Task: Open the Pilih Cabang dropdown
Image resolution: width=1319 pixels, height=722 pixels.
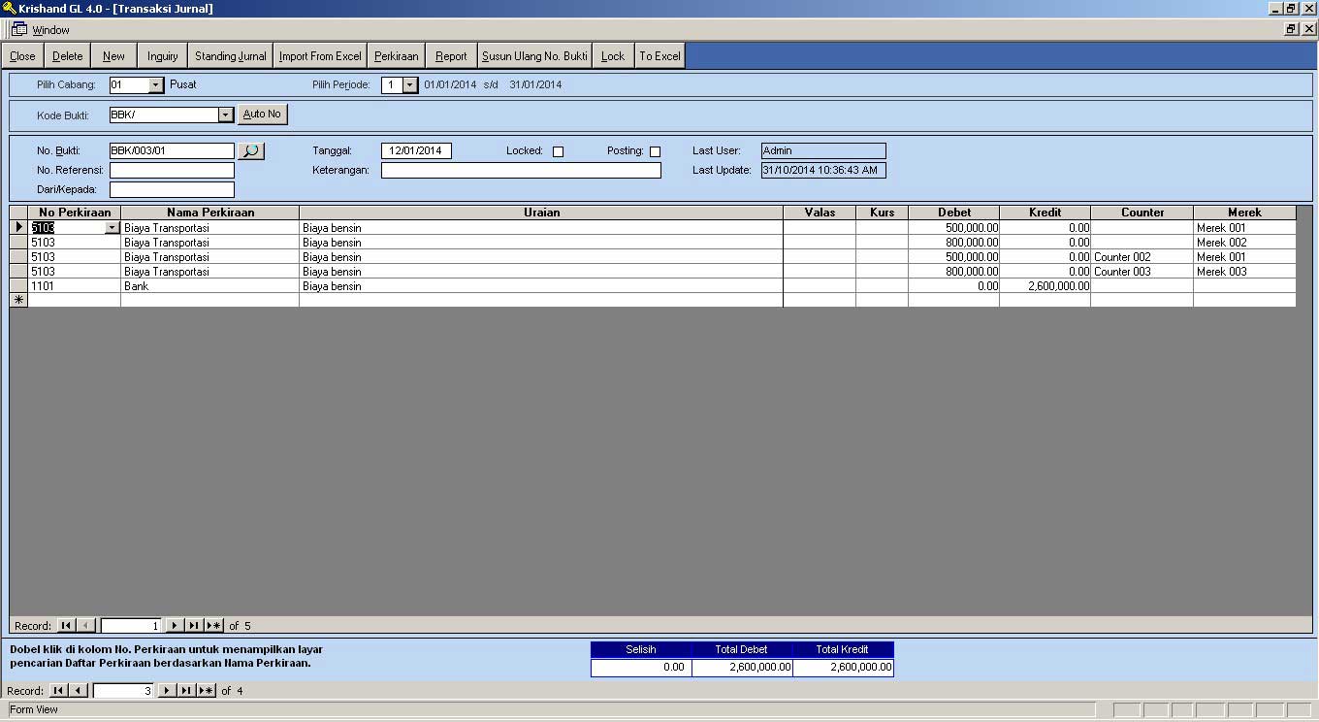Action: click(x=156, y=85)
